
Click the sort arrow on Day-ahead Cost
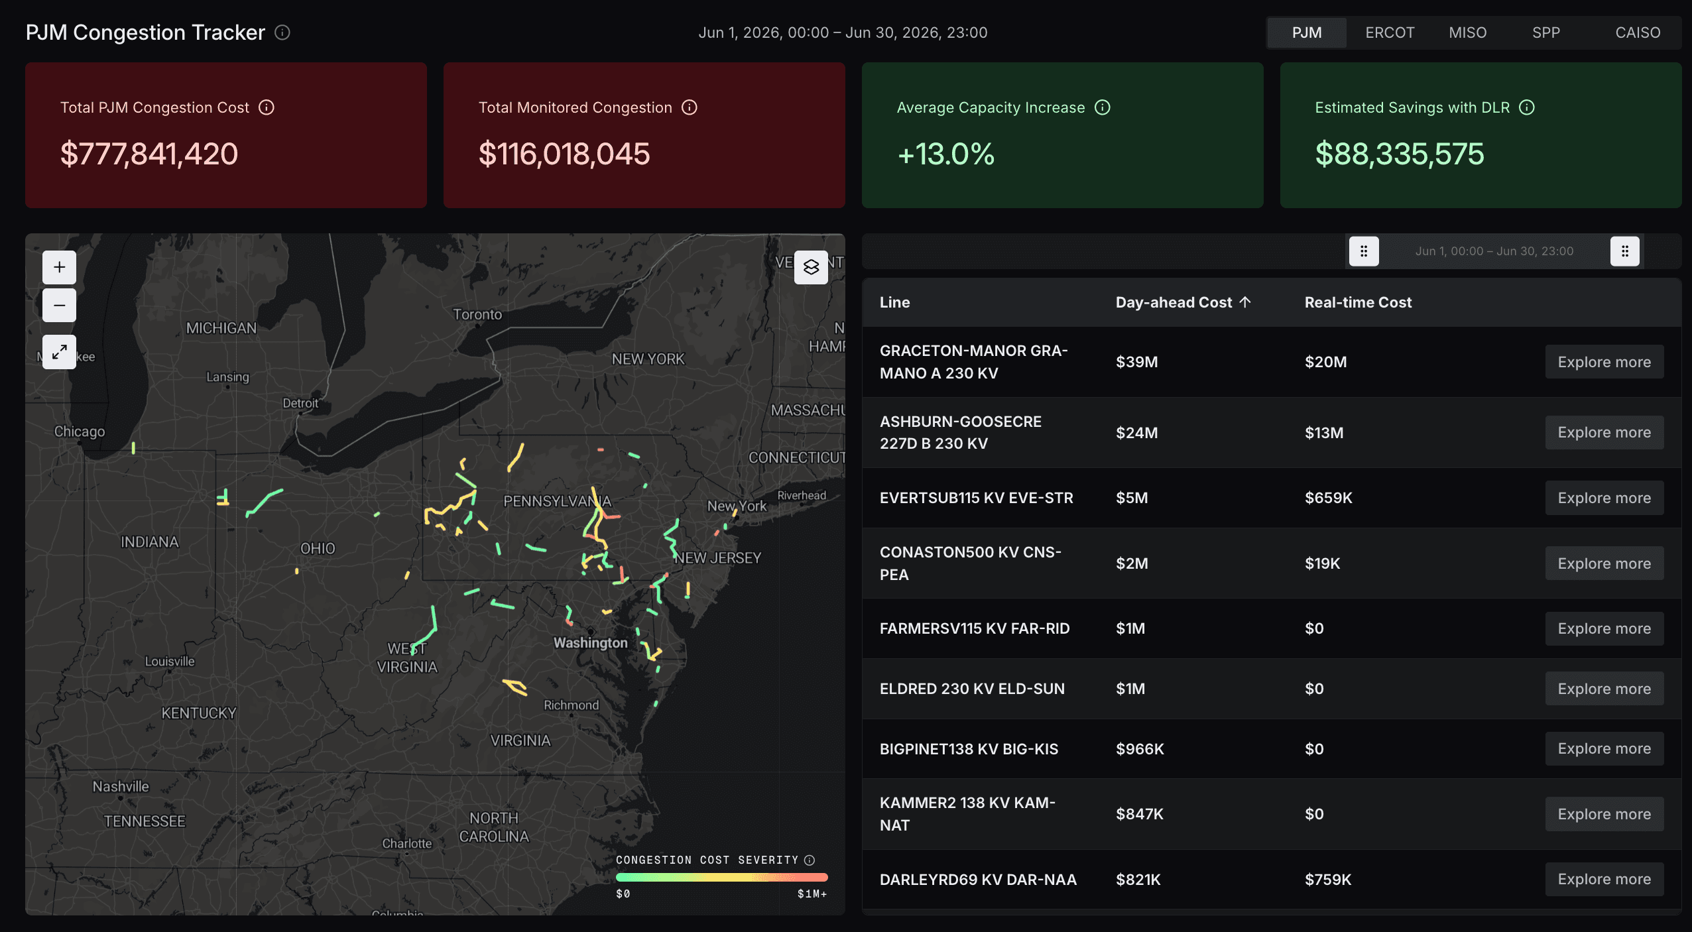coord(1245,302)
